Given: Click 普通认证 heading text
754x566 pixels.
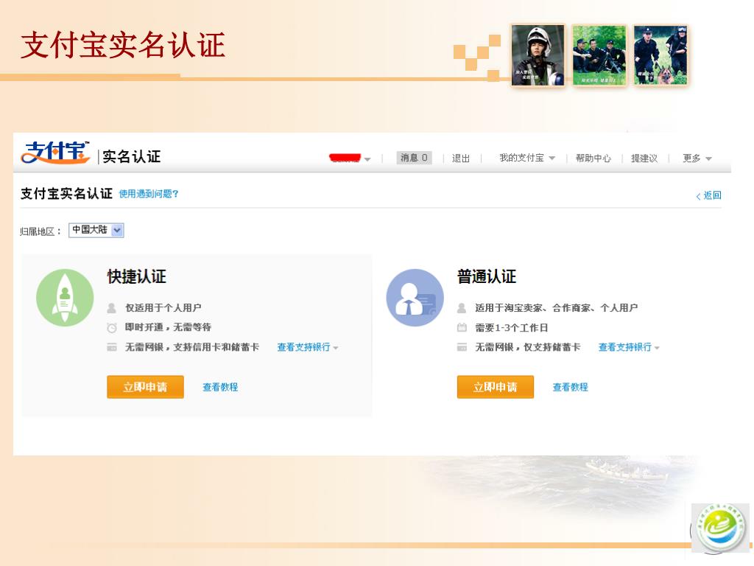Looking at the screenshot, I should tap(487, 277).
